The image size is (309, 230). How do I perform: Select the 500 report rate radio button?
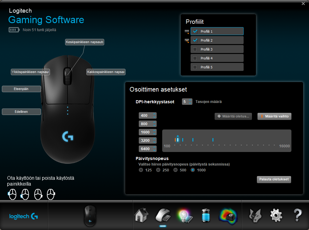(x=175, y=170)
